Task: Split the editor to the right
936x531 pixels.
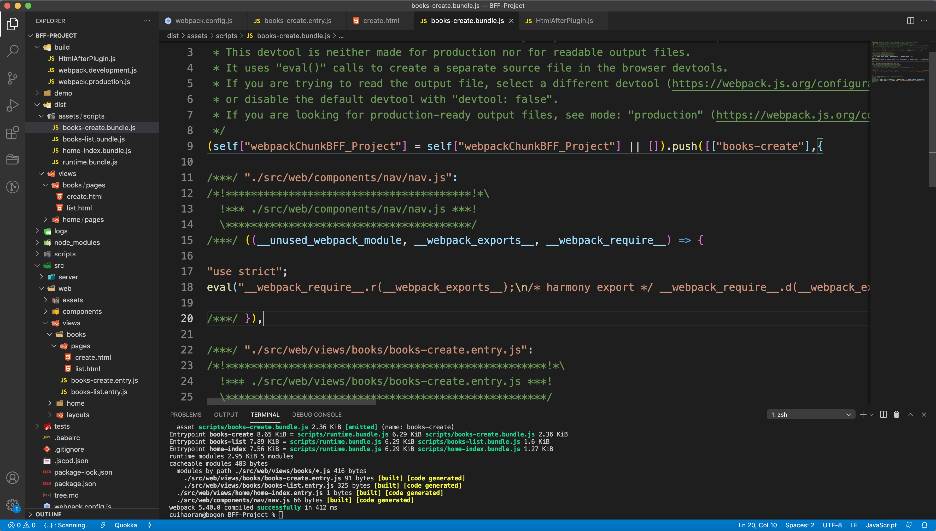Action: [x=910, y=21]
